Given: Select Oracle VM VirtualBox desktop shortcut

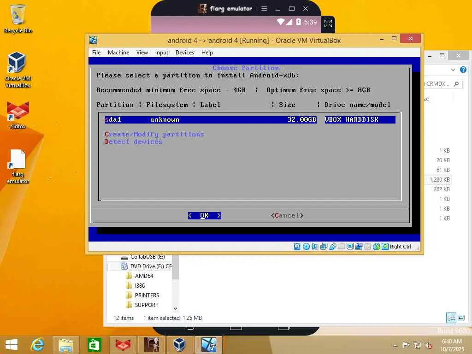Looking at the screenshot, I should pos(18,70).
